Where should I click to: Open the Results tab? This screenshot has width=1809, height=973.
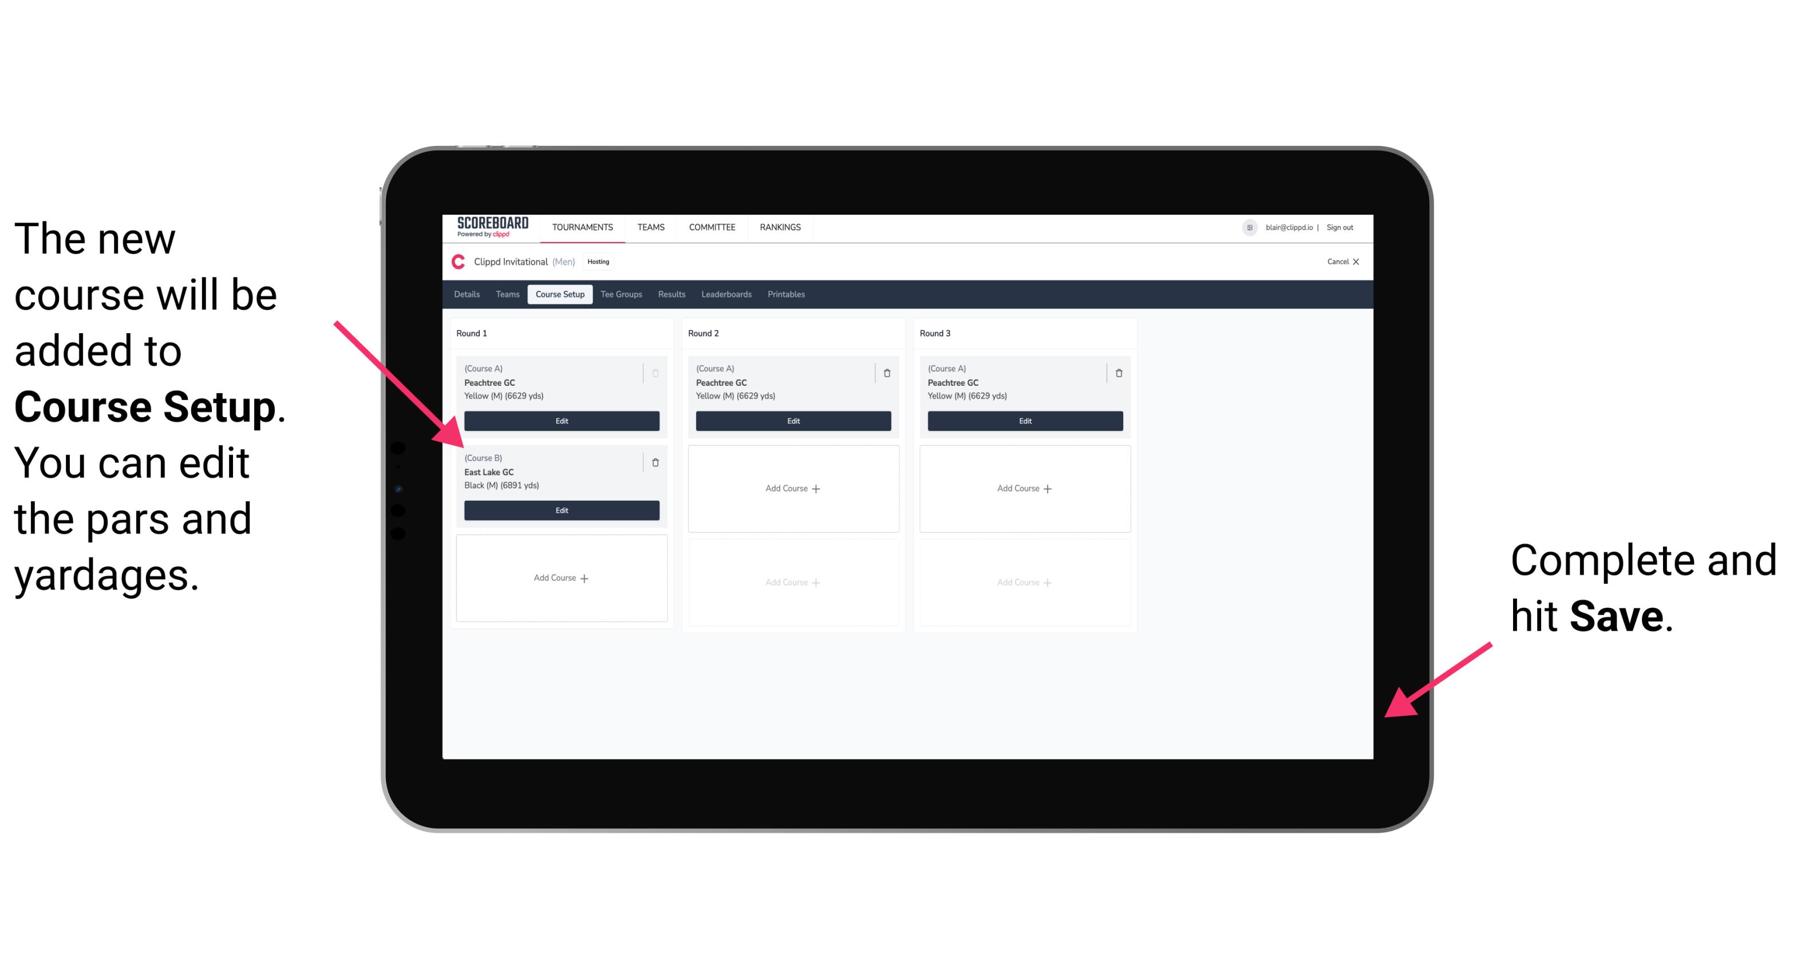pyautogui.click(x=671, y=295)
